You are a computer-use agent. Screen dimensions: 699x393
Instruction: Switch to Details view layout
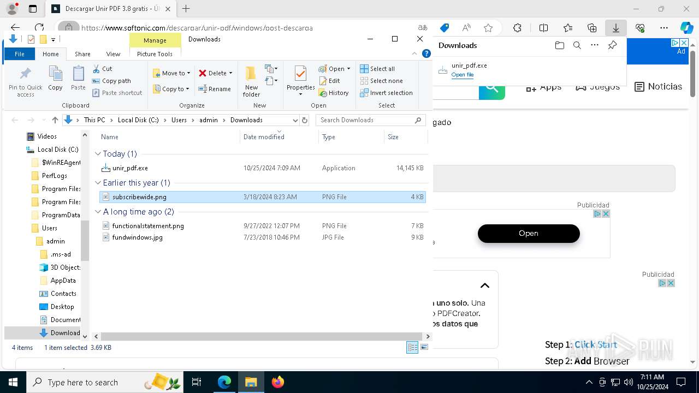click(x=412, y=348)
